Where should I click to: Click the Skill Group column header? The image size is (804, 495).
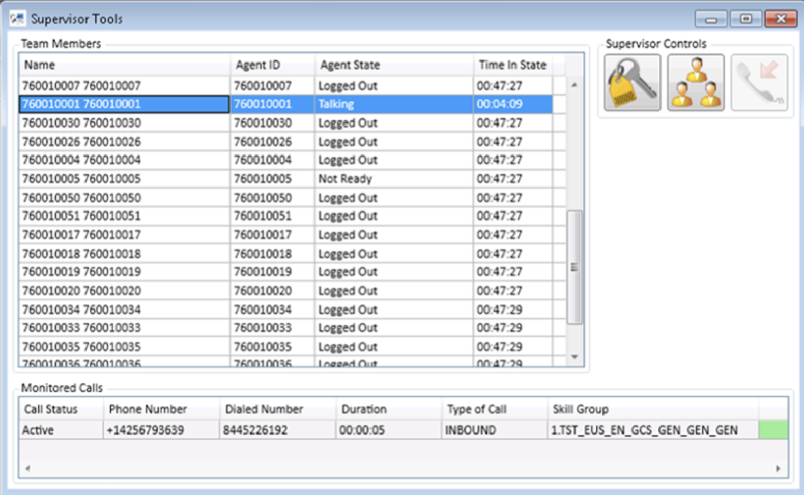point(653,409)
